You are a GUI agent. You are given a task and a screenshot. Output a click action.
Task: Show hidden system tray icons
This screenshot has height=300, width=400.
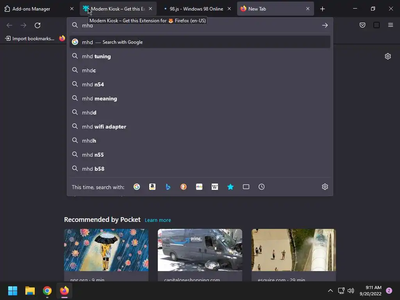click(x=330, y=291)
